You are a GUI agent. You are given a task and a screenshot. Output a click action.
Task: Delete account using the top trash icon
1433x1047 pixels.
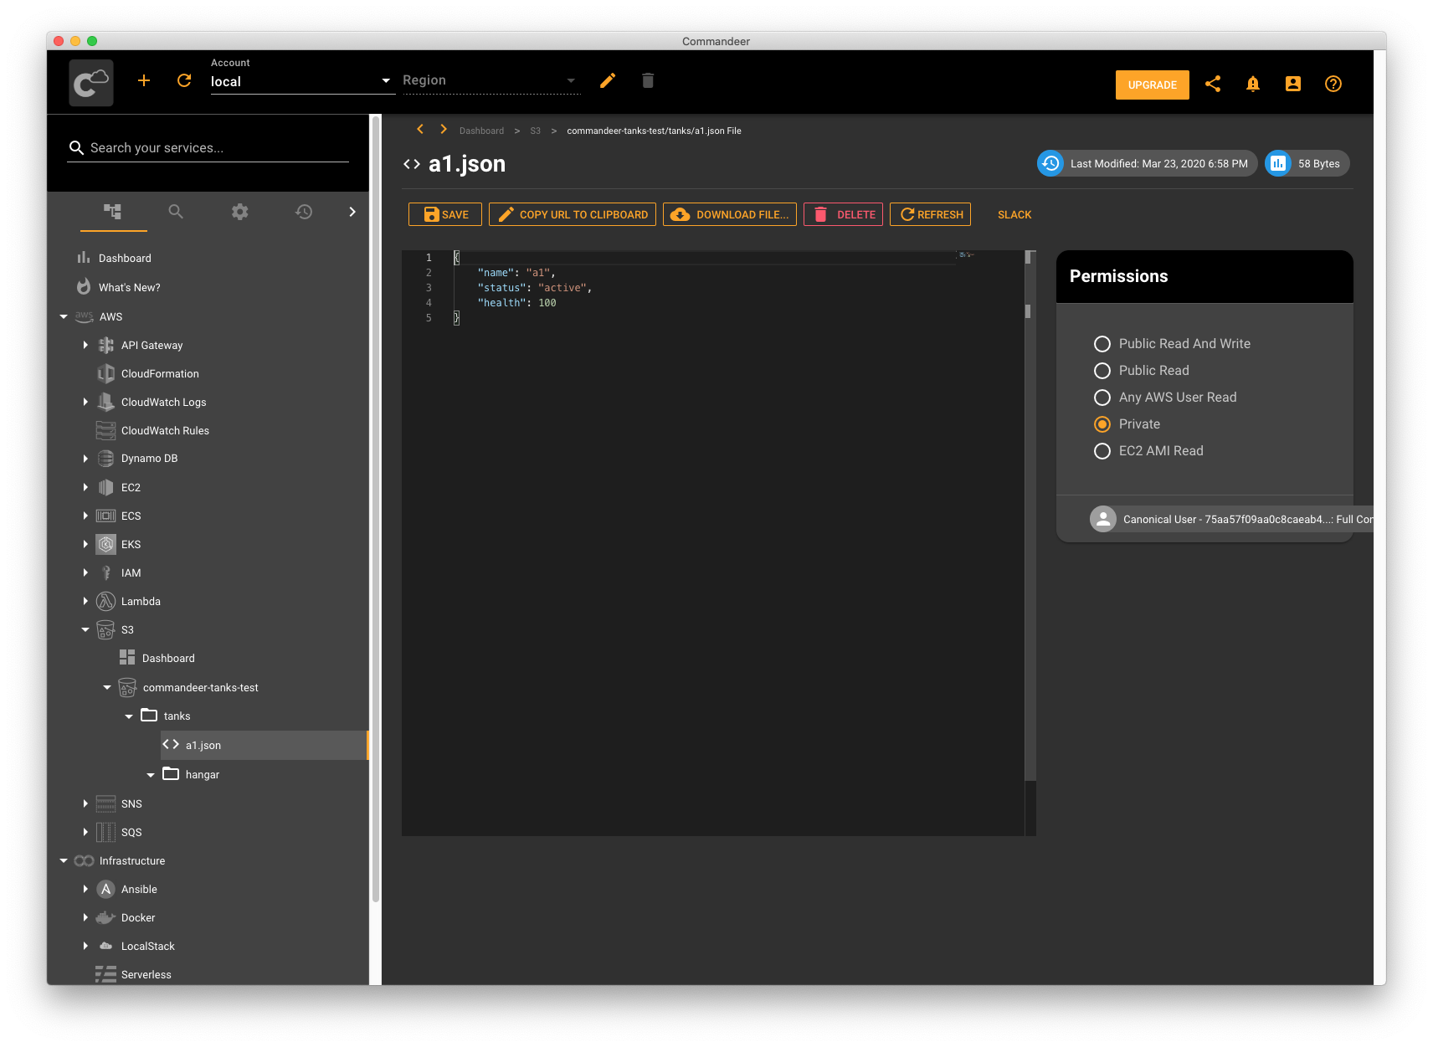tap(648, 80)
